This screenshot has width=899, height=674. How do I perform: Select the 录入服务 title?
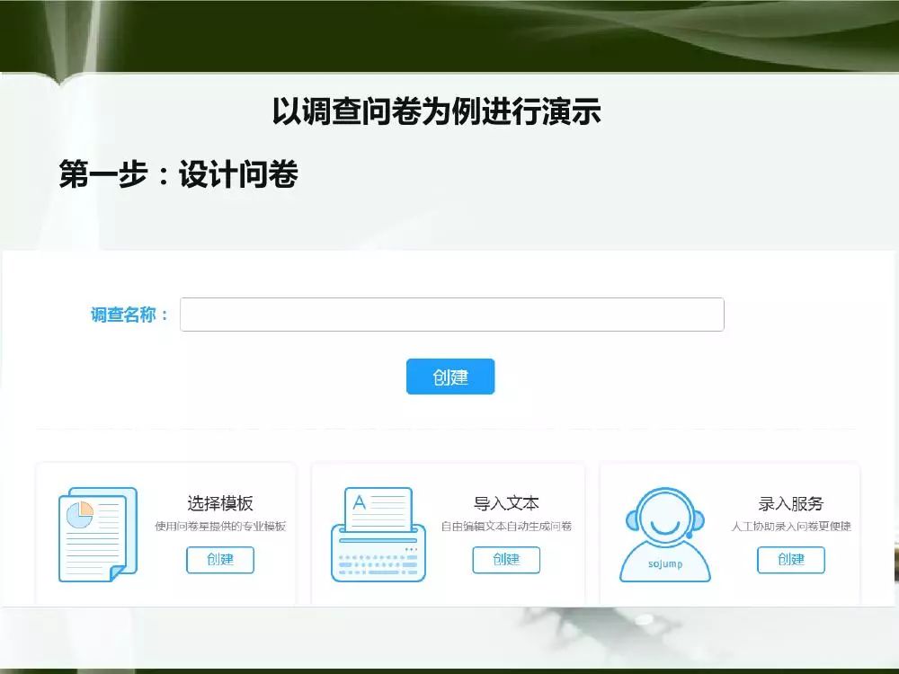point(790,503)
